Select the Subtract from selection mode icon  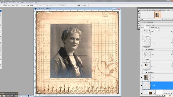(8, 5)
